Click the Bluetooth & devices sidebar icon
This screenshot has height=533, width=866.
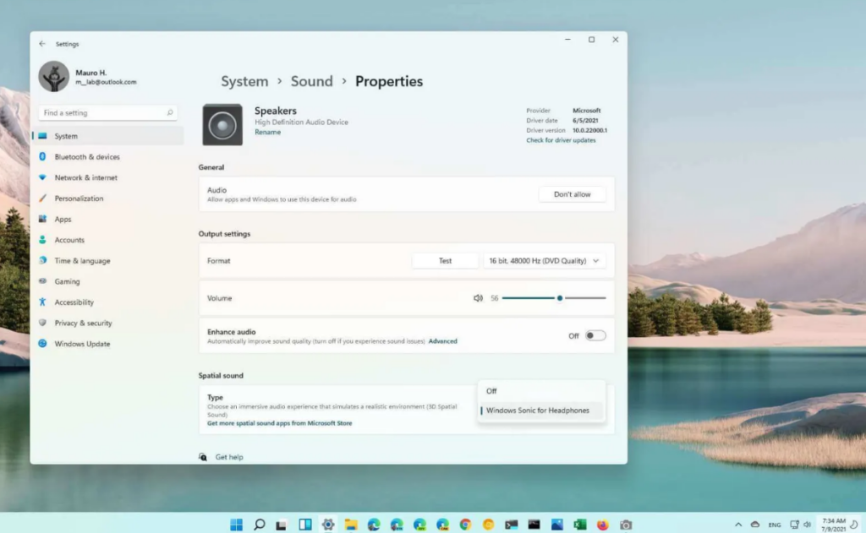point(42,157)
